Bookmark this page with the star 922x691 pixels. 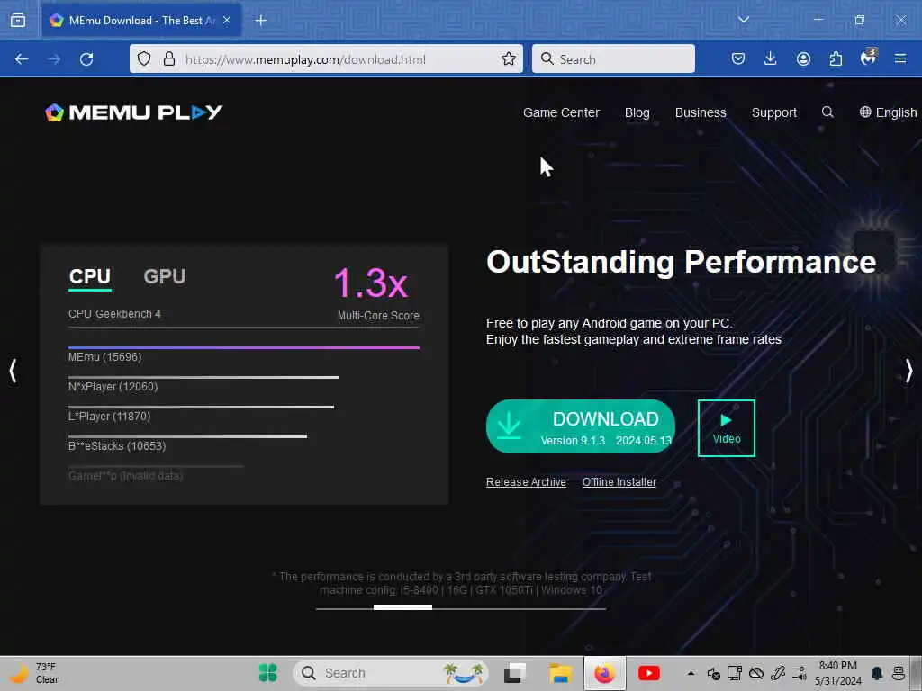509,58
